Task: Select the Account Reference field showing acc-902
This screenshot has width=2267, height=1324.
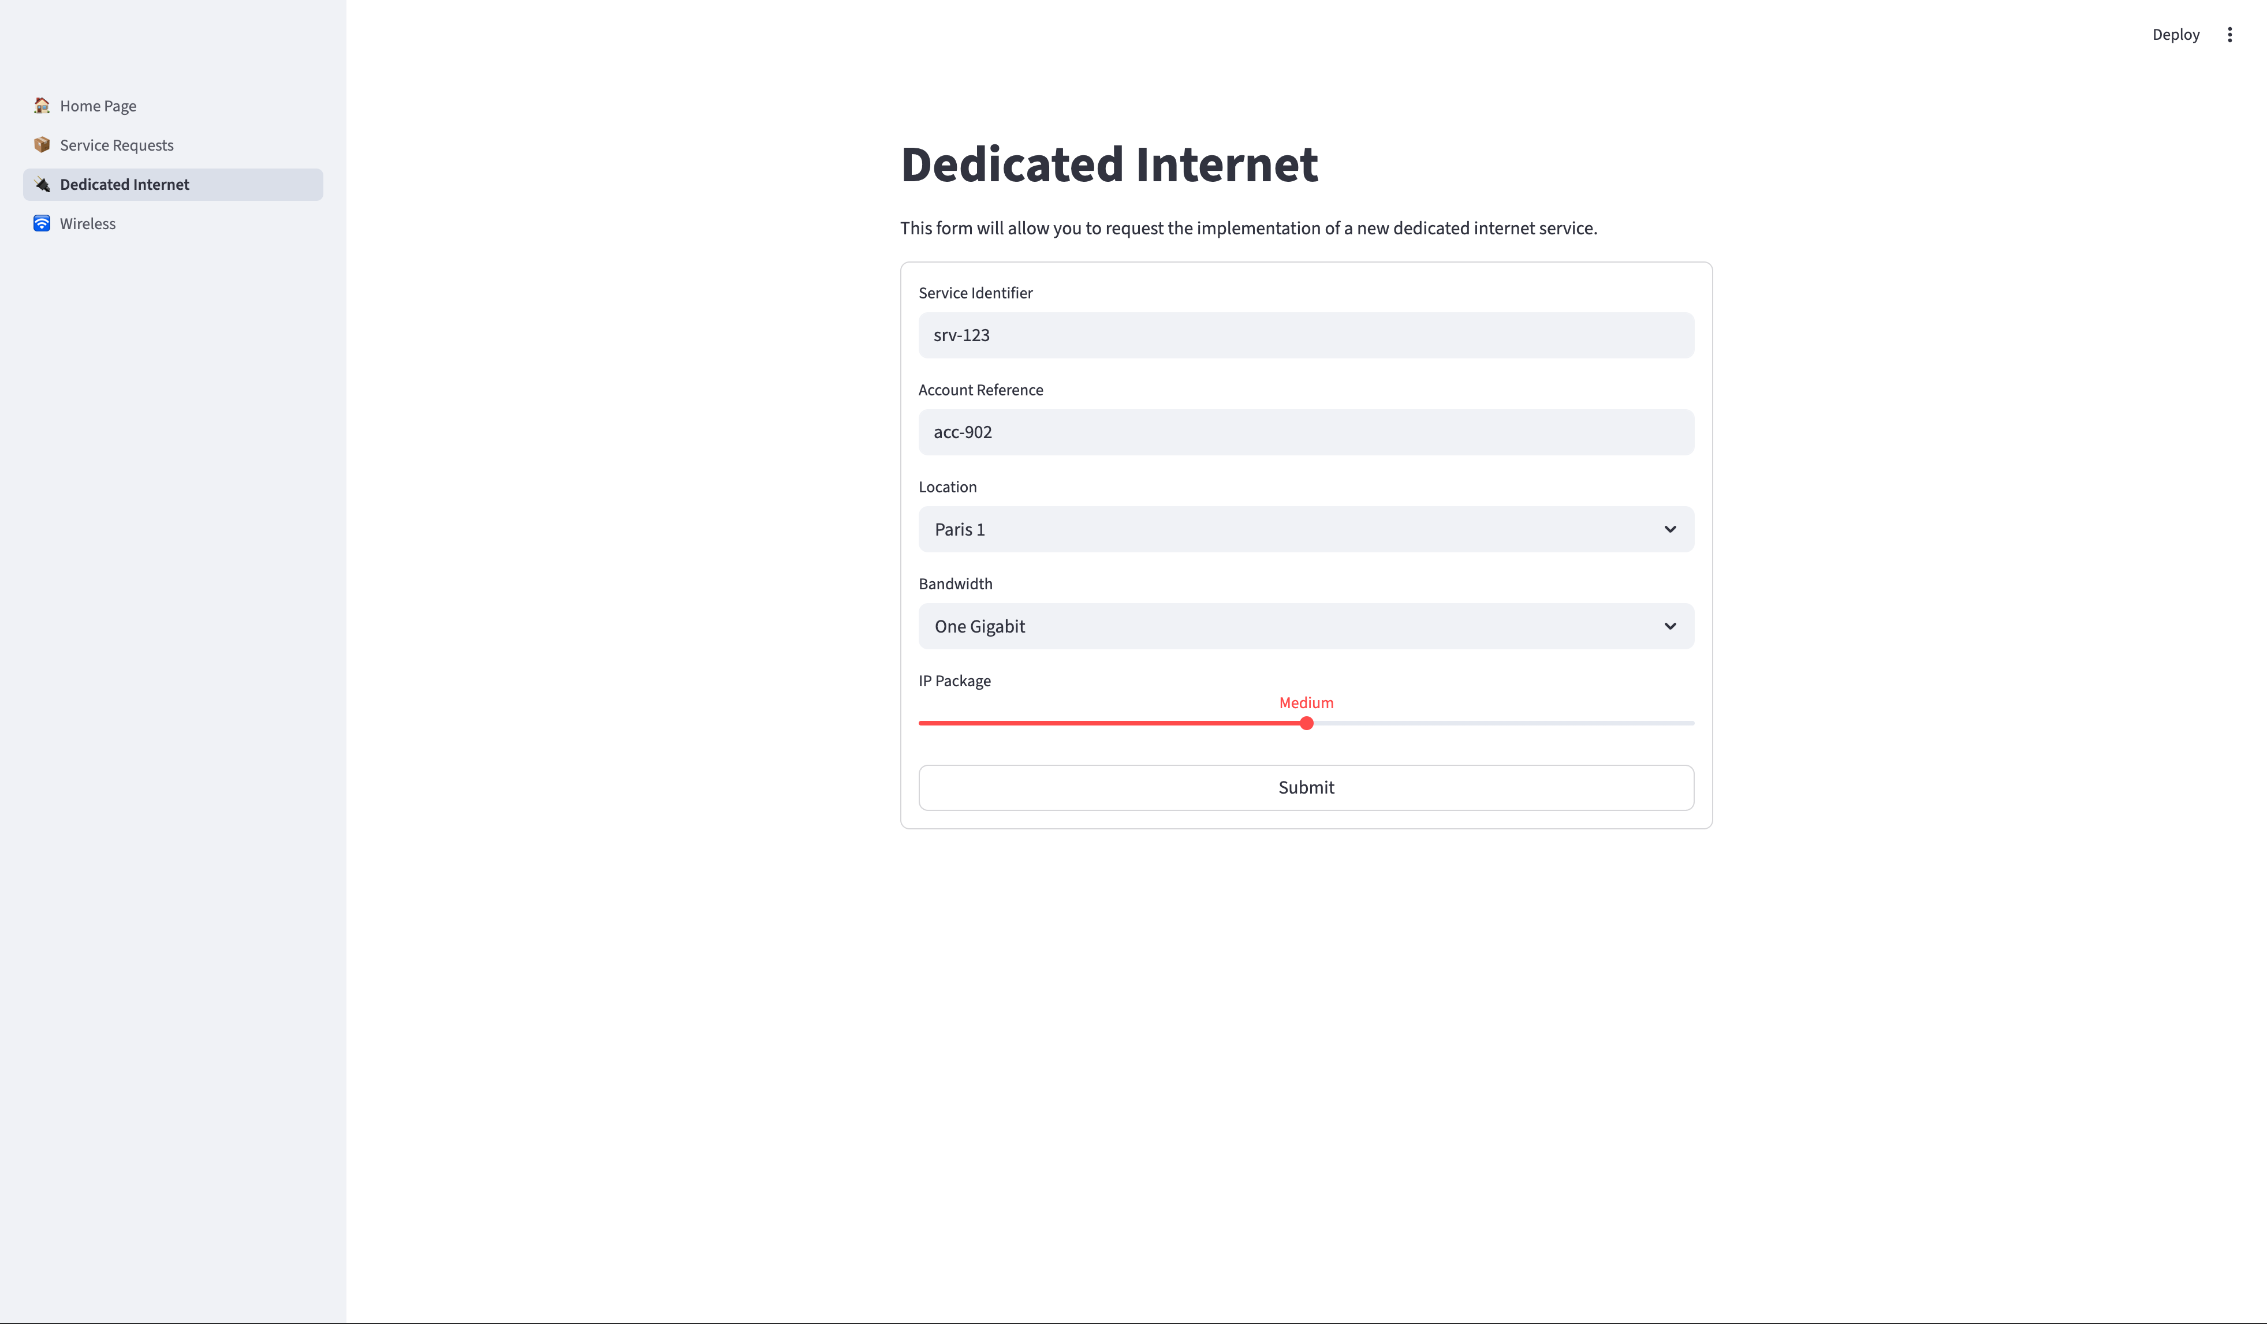Action: tap(1306, 432)
